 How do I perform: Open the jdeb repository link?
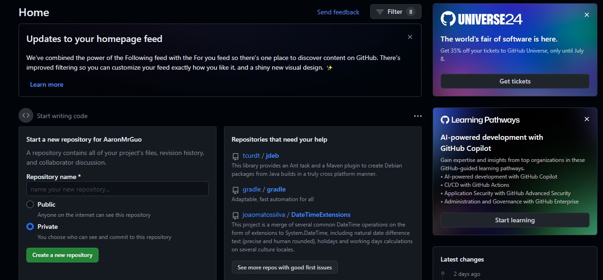tap(273, 155)
